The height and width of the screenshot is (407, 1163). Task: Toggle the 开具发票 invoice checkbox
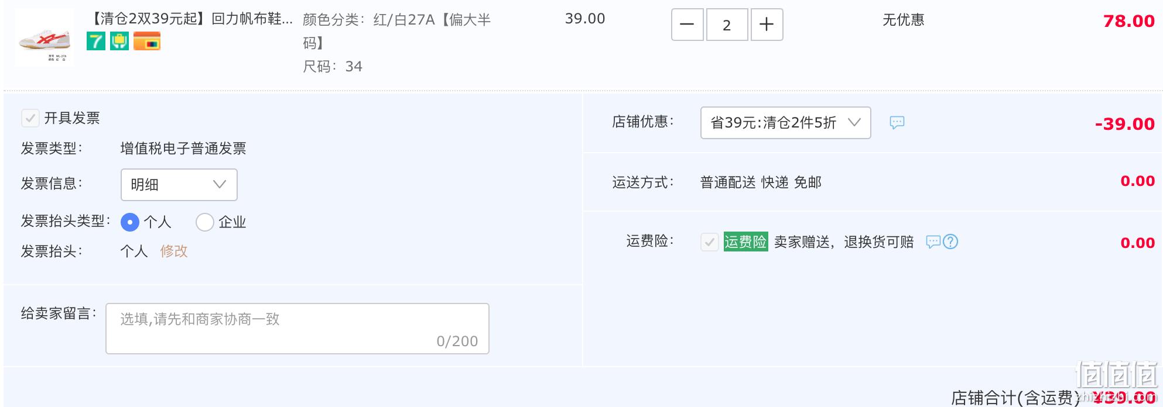pyautogui.click(x=30, y=118)
